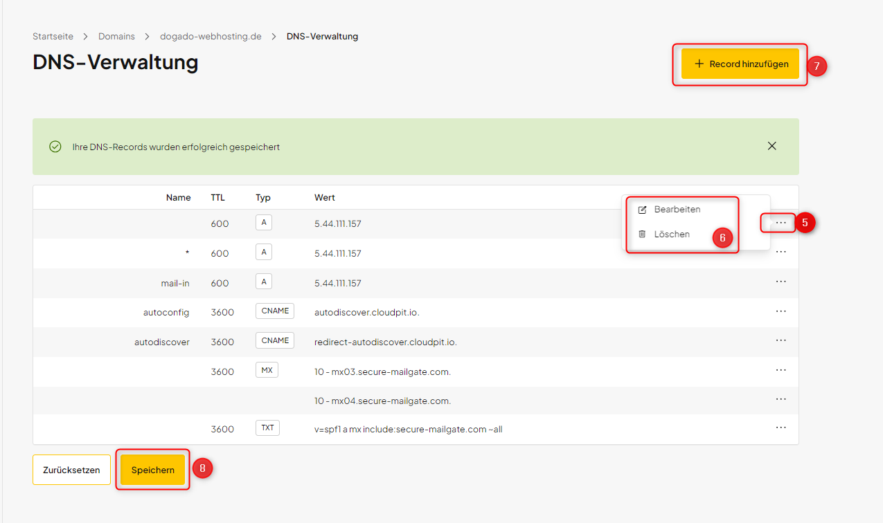Image resolution: width=883 pixels, height=523 pixels.
Task: Open three-dot menu for autoconfig CNAME record
Action: (781, 312)
